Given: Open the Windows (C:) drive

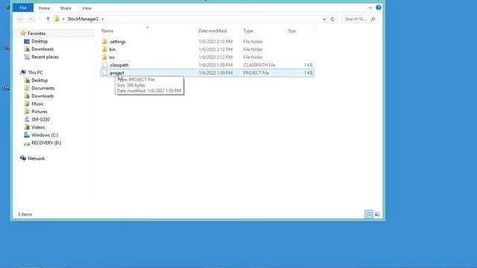Looking at the screenshot, I should [45, 135].
